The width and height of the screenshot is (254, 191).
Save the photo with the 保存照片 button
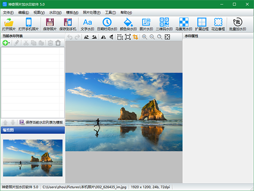point(50,24)
